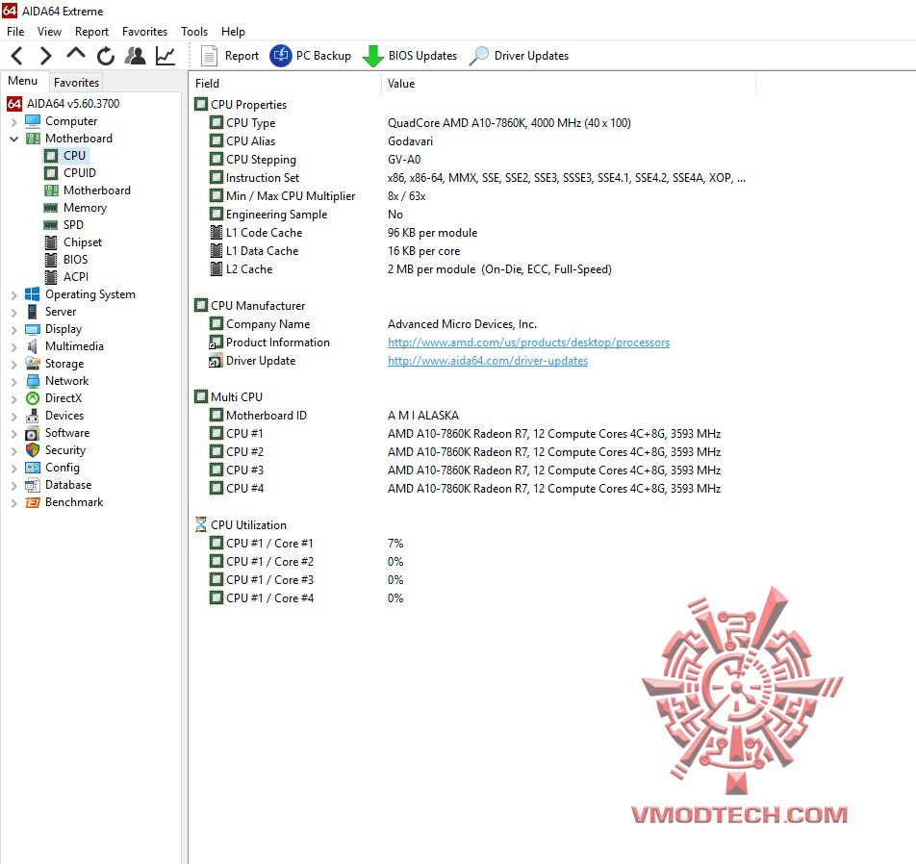Switch to the Favorites tab in sidebar
This screenshot has width=916, height=864.
click(x=77, y=83)
